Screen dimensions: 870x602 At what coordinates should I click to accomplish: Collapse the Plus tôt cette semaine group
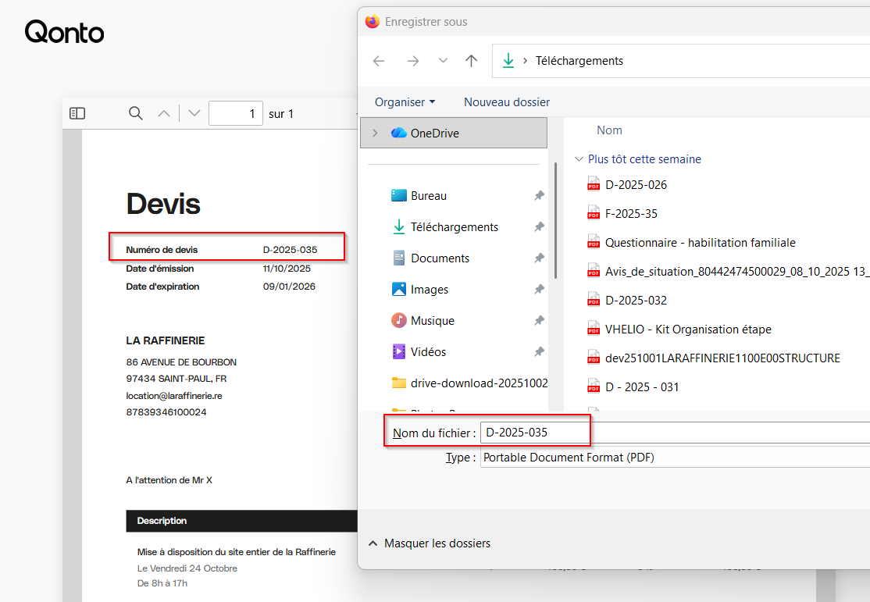click(579, 159)
